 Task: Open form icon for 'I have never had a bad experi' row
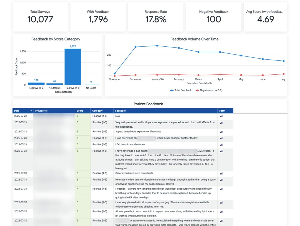[221, 151]
